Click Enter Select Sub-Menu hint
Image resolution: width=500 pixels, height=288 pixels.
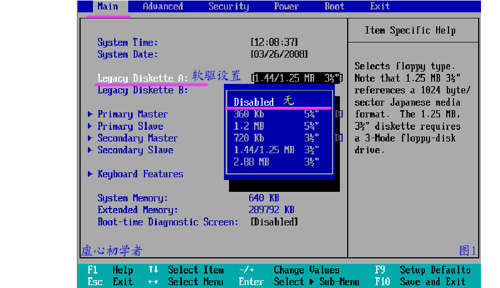[299, 282]
